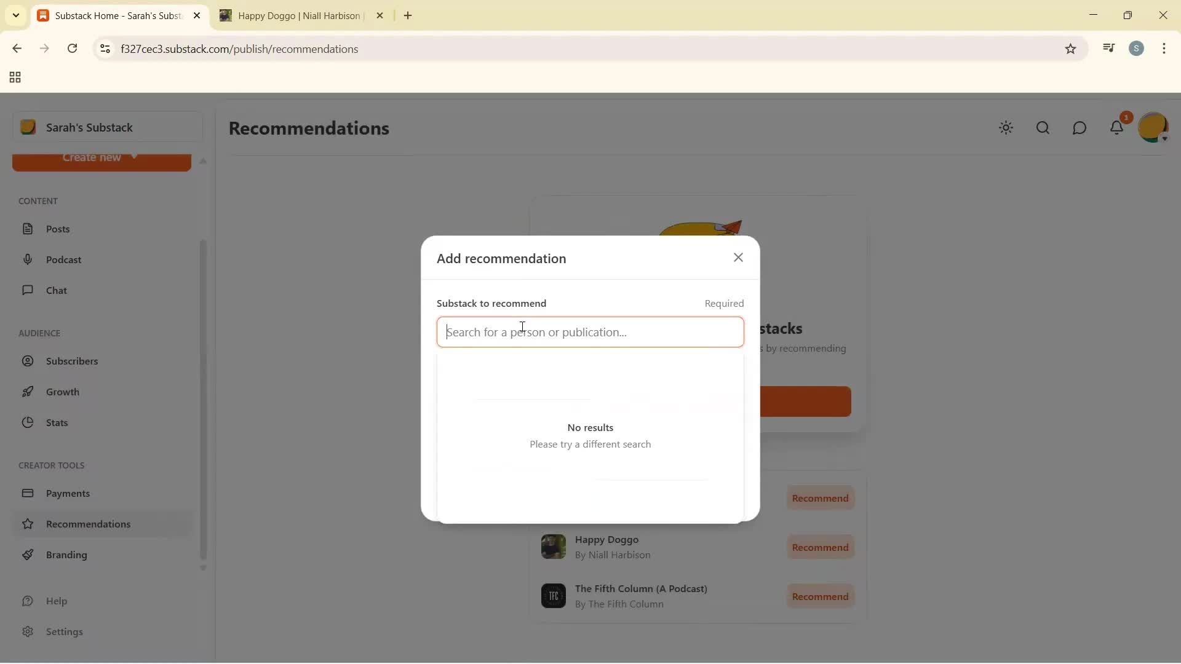Toggle the light/dark theme sun icon

pos(1006,128)
